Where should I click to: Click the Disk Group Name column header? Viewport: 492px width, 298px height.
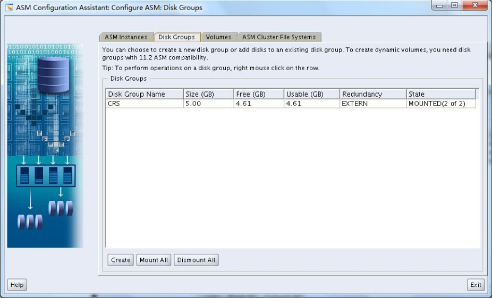(145, 94)
